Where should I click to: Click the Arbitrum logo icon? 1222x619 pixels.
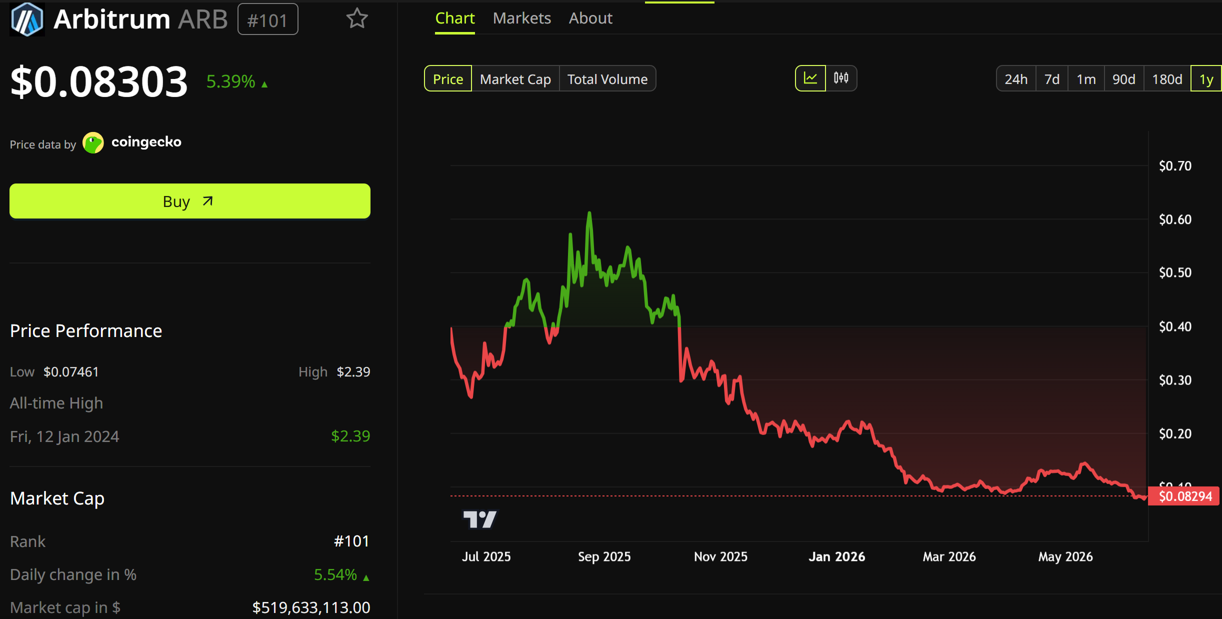click(27, 19)
